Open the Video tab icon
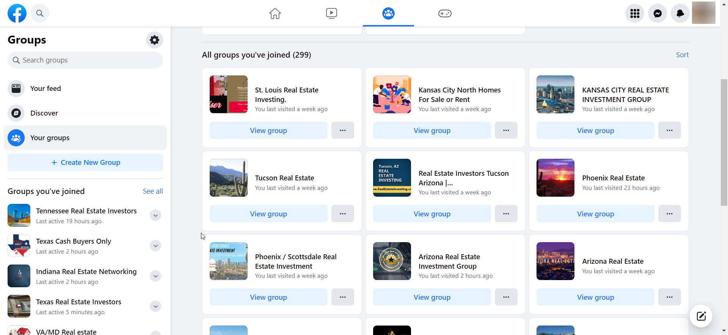The height and width of the screenshot is (335, 728). pyautogui.click(x=331, y=13)
